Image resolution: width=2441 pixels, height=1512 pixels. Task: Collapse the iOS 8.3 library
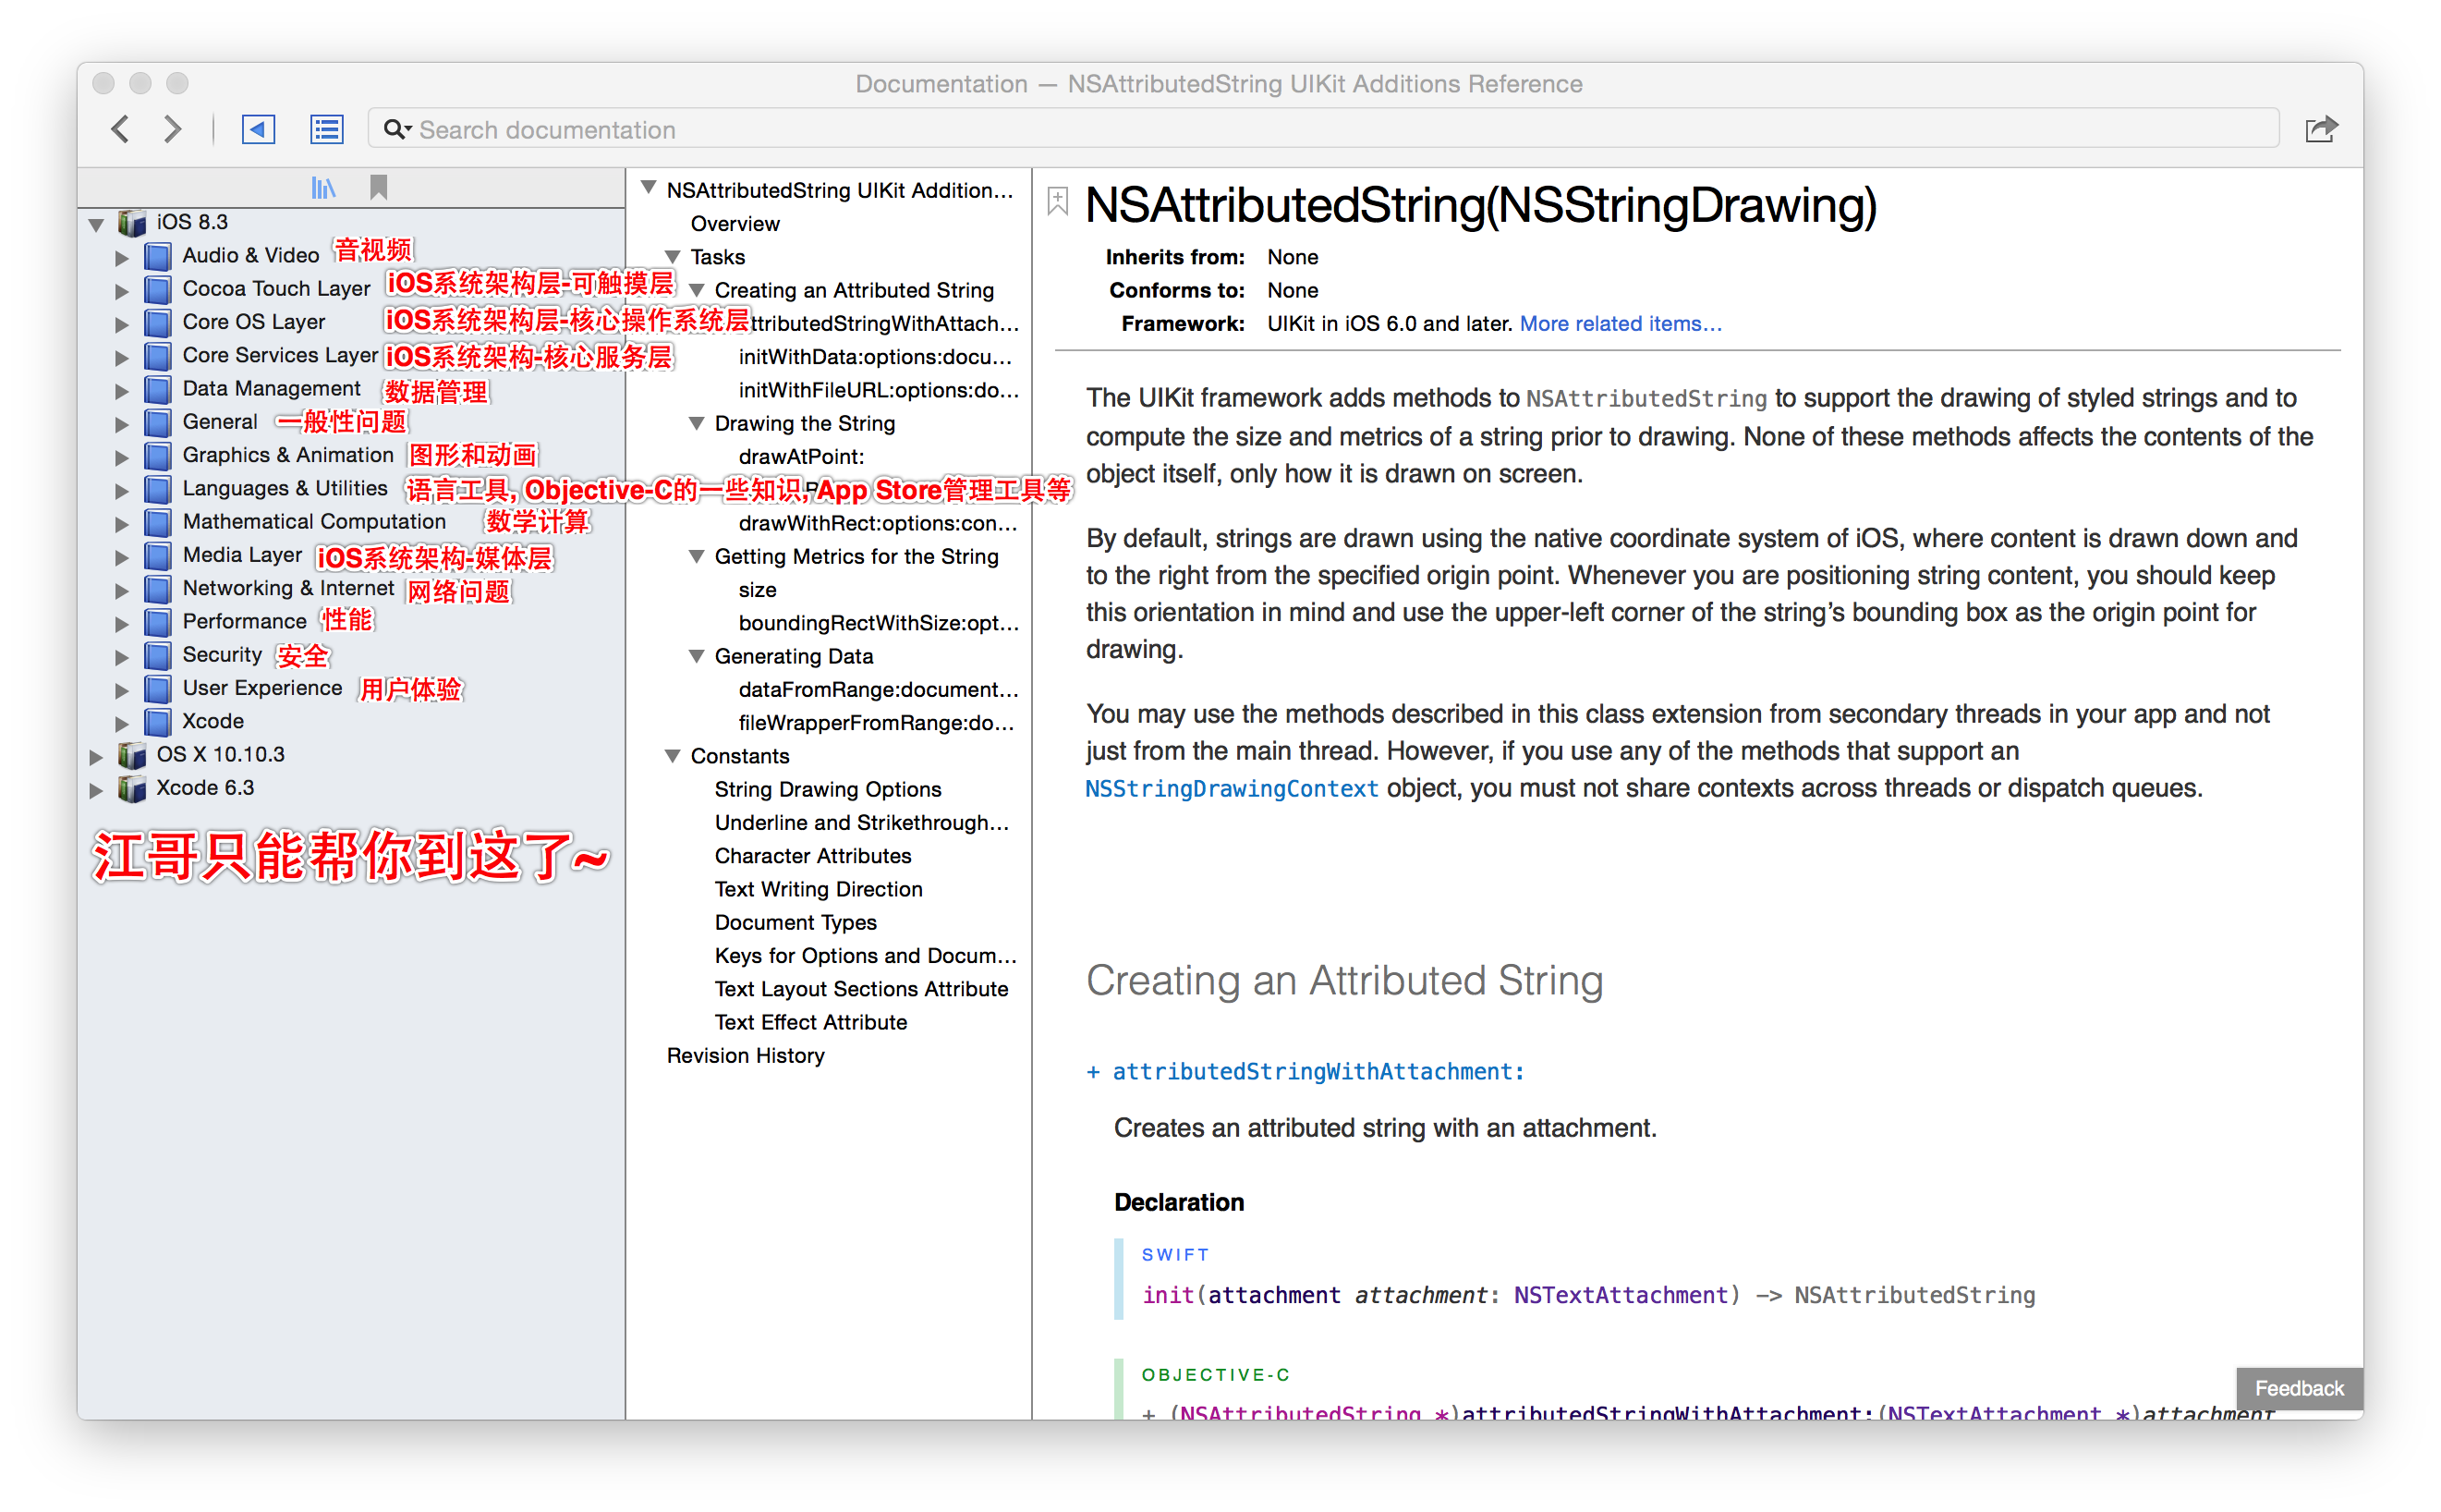pyautogui.click(x=96, y=223)
